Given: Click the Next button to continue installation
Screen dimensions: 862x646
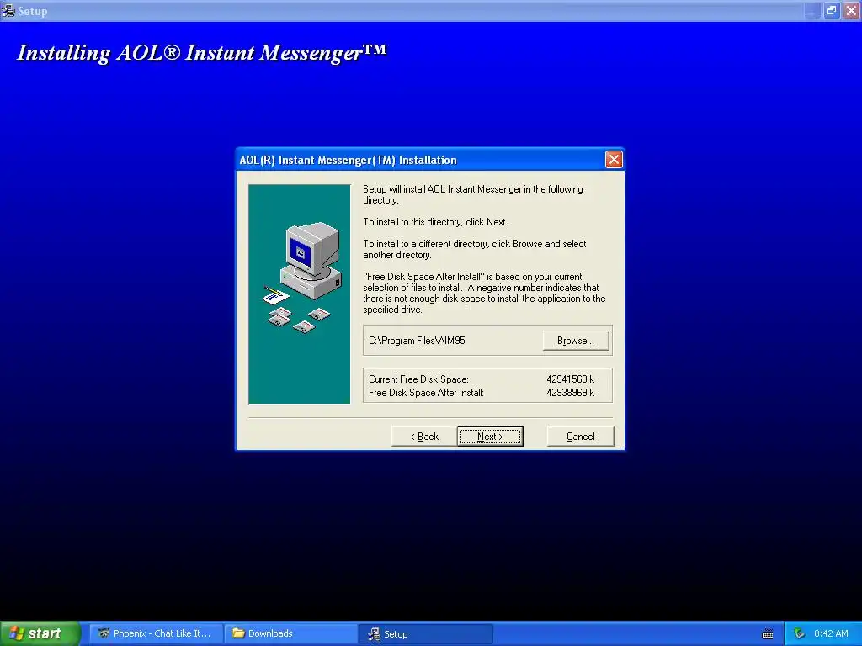Looking at the screenshot, I should click(490, 437).
